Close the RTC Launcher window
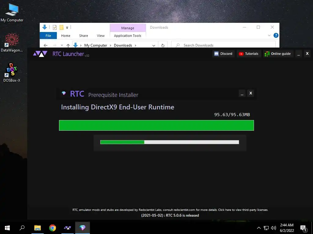This screenshot has height=234, width=313. click(307, 54)
